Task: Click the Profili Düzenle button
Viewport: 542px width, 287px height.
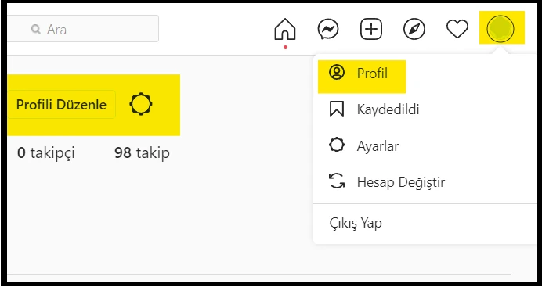Action: coord(62,105)
